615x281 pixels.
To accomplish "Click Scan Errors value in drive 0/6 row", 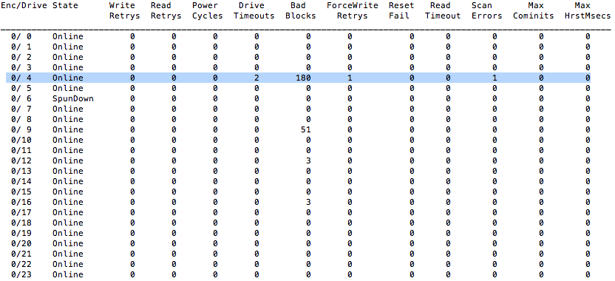I will 495,98.
